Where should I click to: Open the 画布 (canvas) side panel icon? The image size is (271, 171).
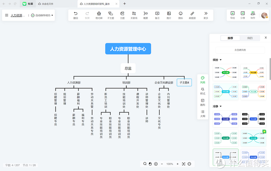point(202,102)
